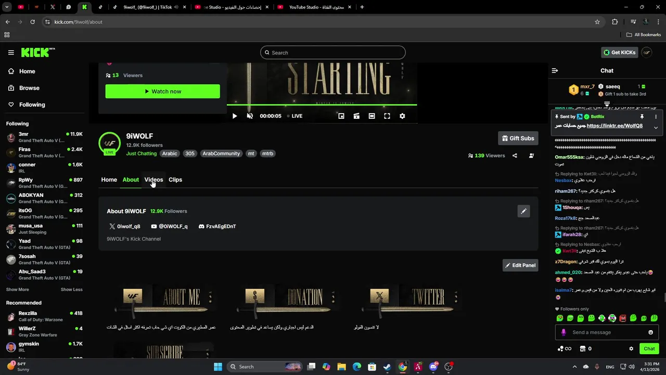Image resolution: width=666 pixels, height=375 pixels.
Task: Show hidden system tray icons
Action: (x=574, y=367)
